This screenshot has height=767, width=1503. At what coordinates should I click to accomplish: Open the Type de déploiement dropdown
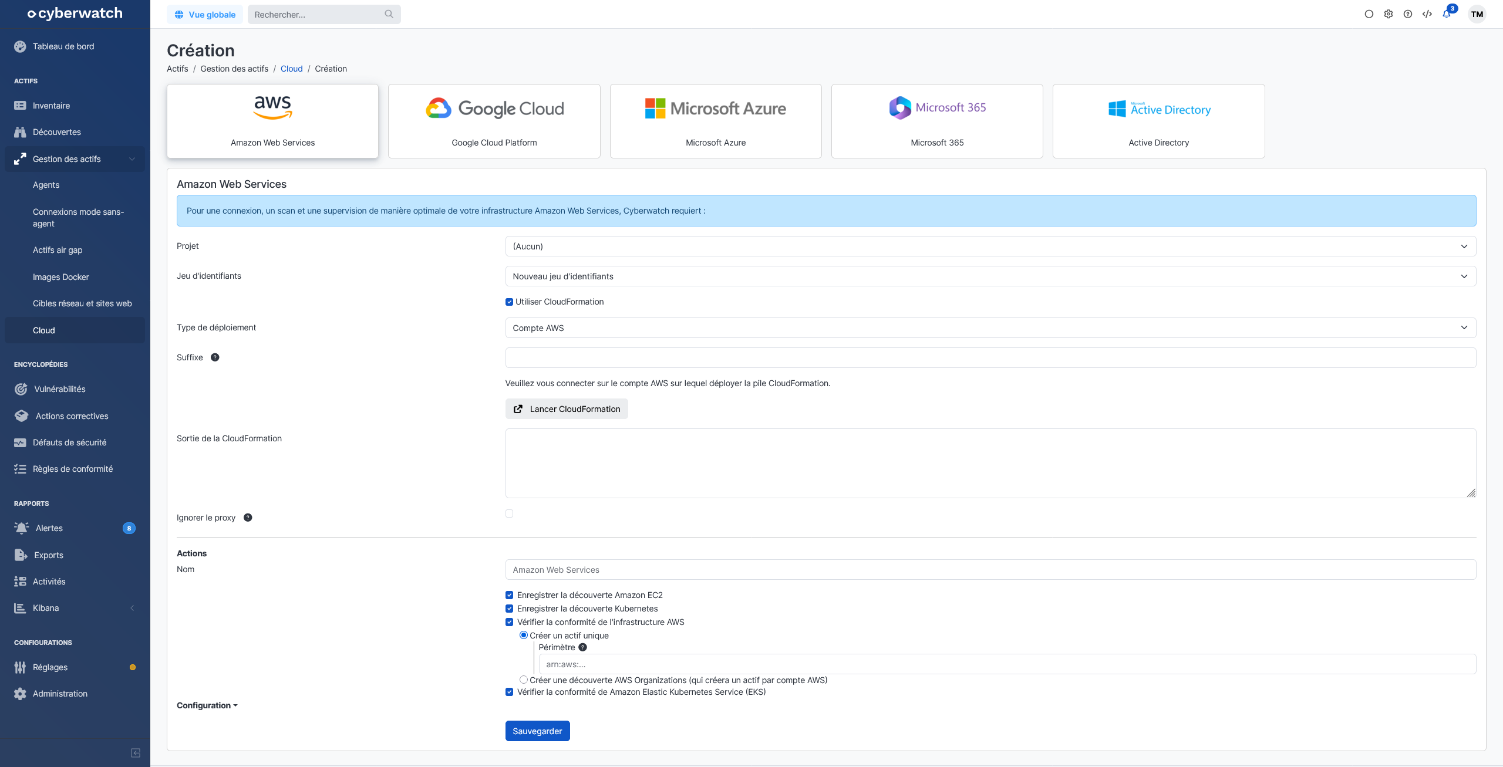(x=990, y=328)
